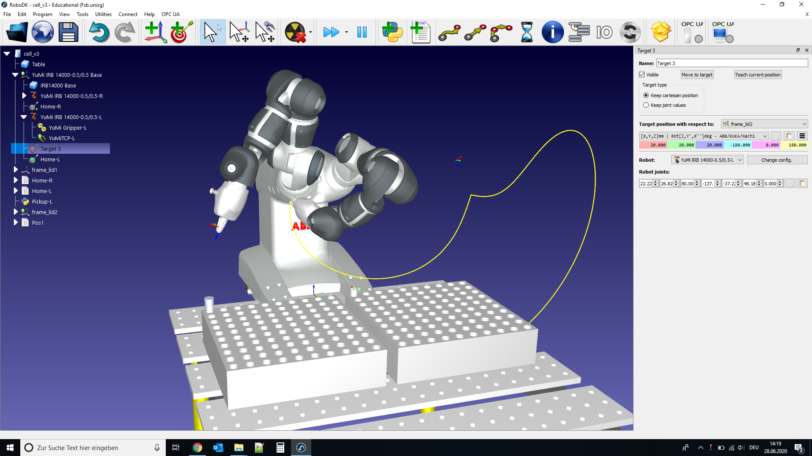Open online library globe icon
The image size is (812, 456).
(43, 32)
